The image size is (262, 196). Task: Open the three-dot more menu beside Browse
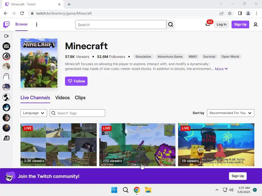click(36, 24)
